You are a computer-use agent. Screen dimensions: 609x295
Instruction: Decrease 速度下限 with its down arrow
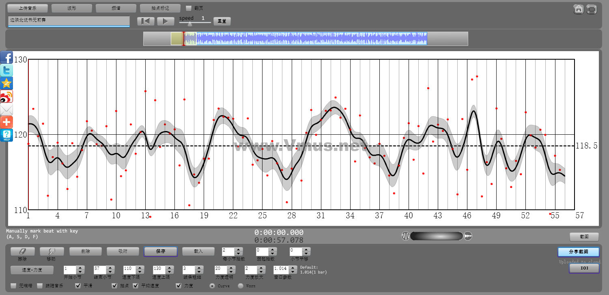point(139,271)
